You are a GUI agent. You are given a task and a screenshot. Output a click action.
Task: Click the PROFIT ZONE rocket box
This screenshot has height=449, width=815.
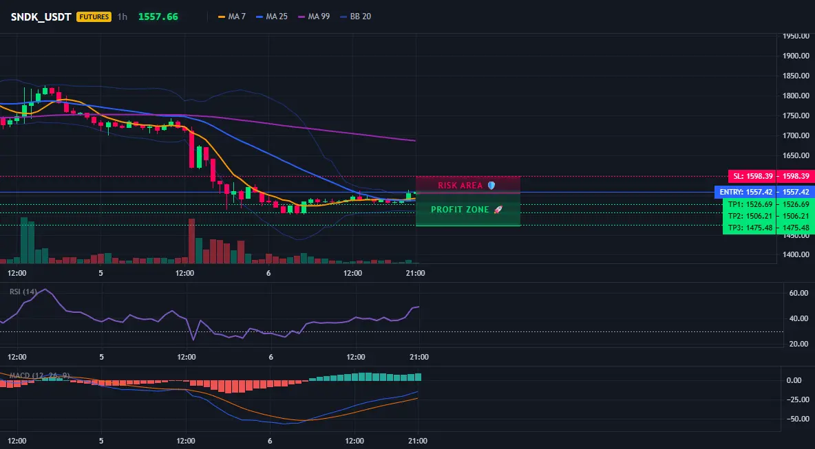click(x=468, y=210)
